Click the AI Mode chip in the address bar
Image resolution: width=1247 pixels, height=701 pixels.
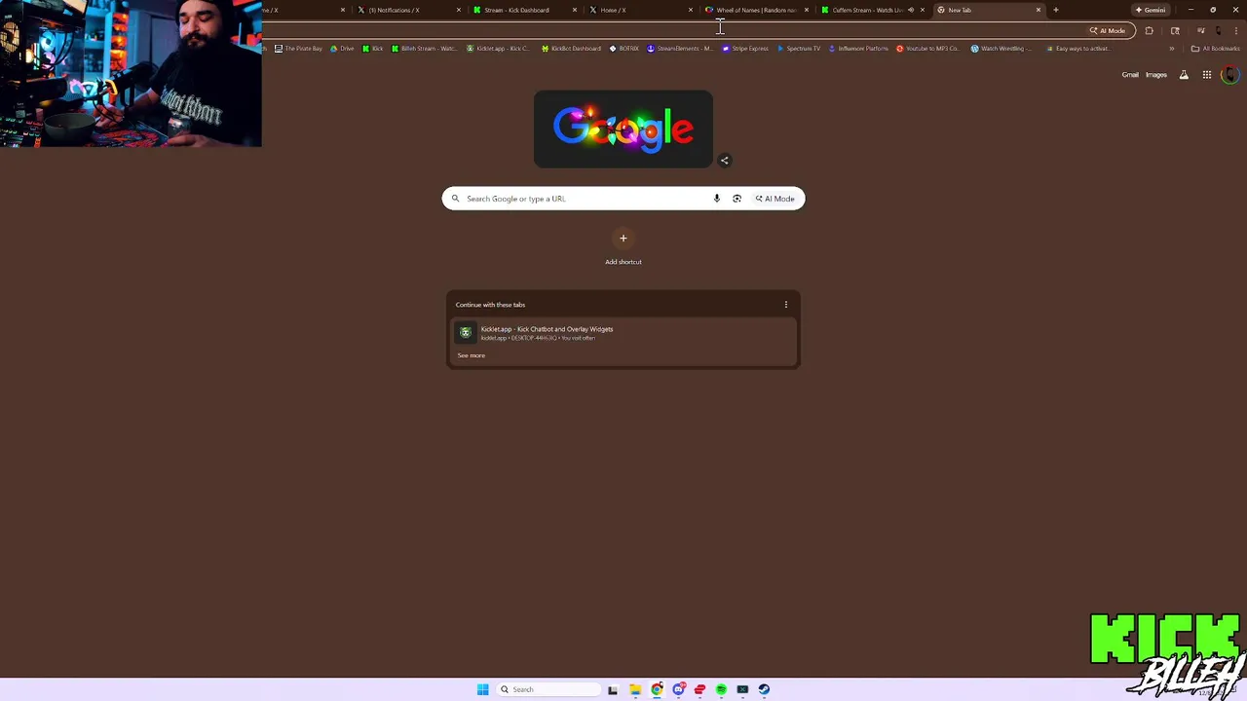pyautogui.click(x=1108, y=30)
